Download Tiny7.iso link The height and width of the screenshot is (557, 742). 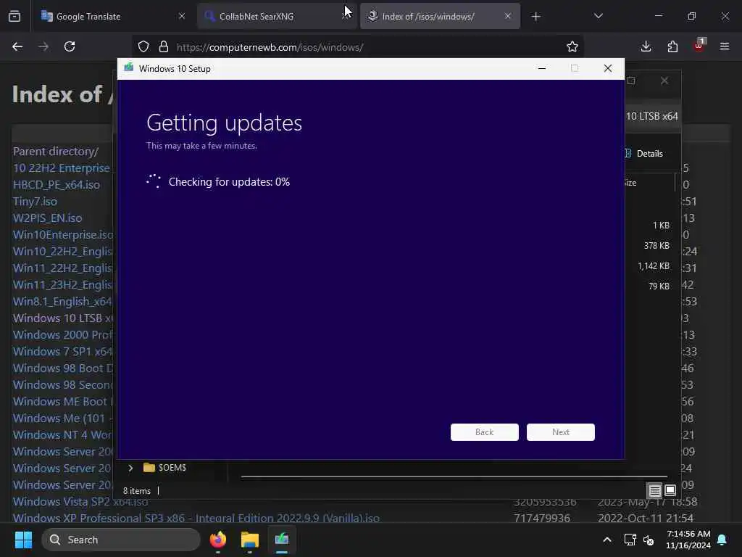click(35, 202)
